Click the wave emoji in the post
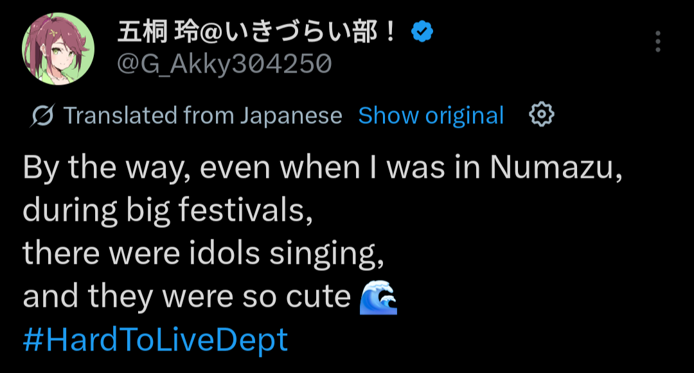This screenshot has width=694, height=373. click(x=379, y=297)
